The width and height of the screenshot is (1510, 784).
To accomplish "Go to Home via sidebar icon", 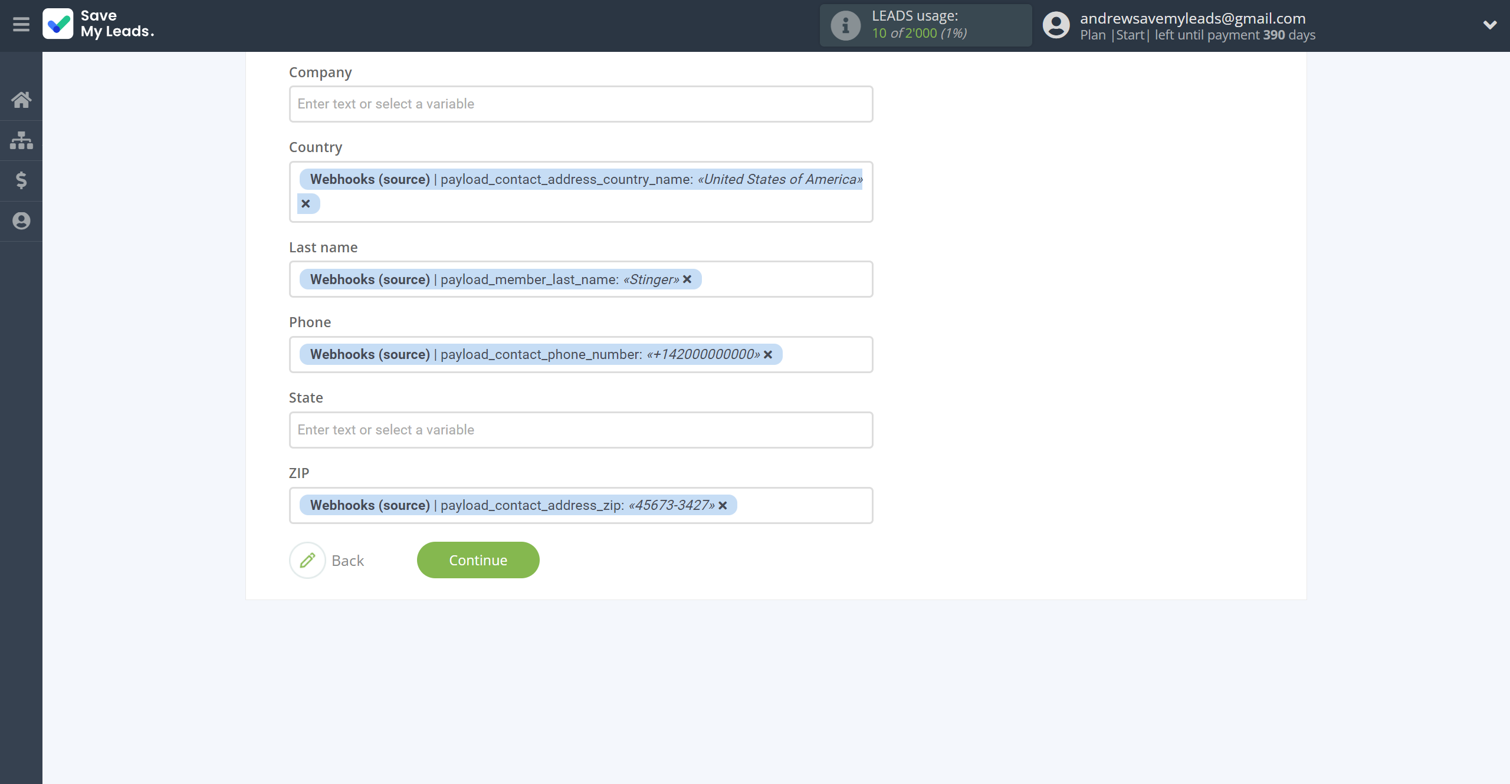I will pyautogui.click(x=21, y=100).
